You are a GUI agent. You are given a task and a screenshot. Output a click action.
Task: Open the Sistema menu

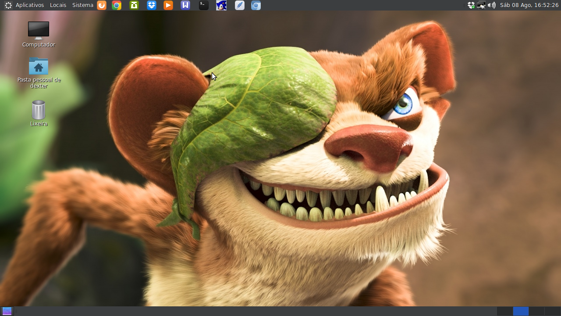coord(83,5)
